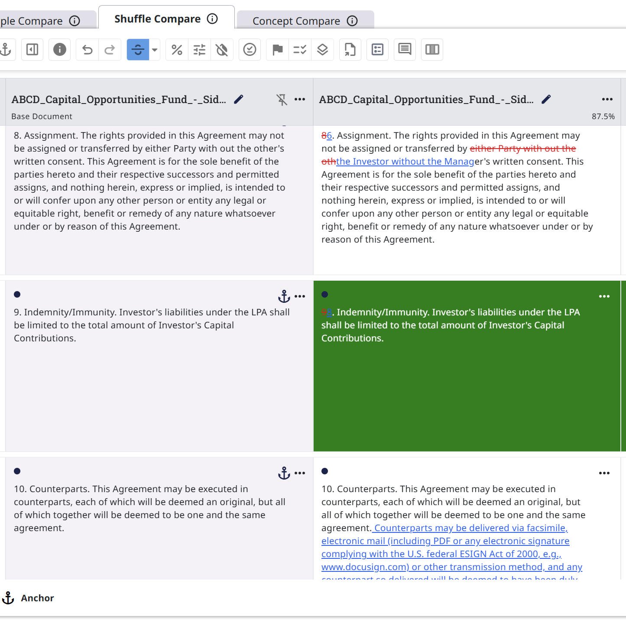
Task: Click the green highlighted Indemnity/Immunity block
Action: 467,390
